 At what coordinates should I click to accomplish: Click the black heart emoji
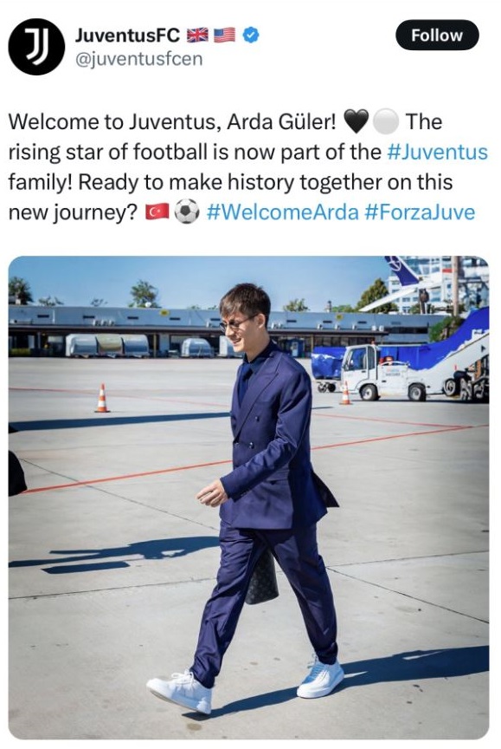pos(356,121)
